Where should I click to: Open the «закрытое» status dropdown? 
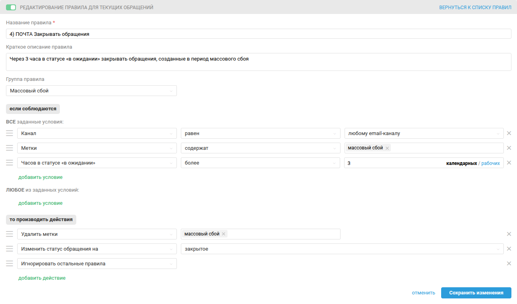[342, 249]
